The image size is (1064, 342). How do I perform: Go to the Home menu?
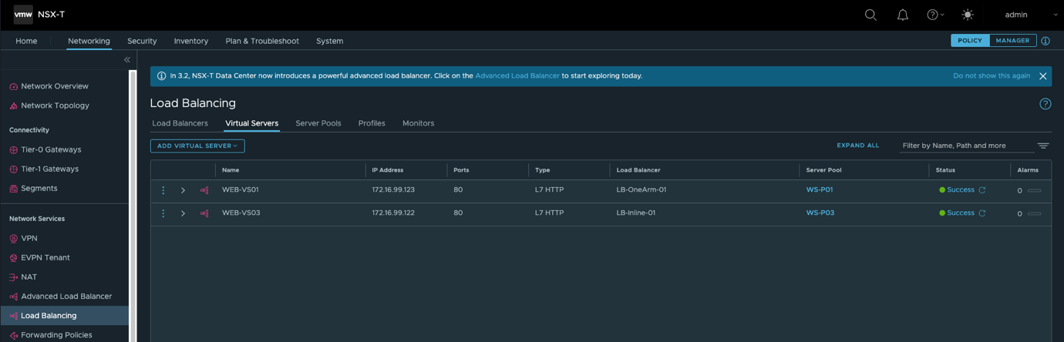pyautogui.click(x=26, y=41)
